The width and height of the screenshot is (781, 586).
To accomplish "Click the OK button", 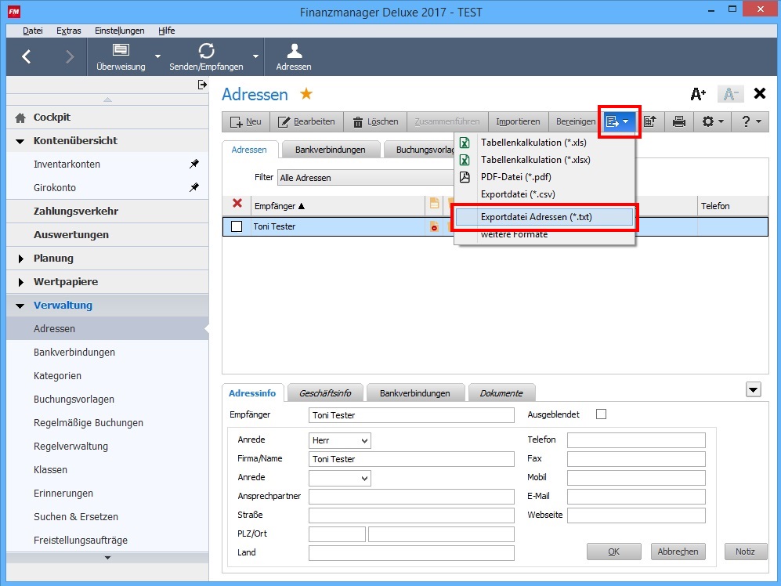I will [x=613, y=552].
